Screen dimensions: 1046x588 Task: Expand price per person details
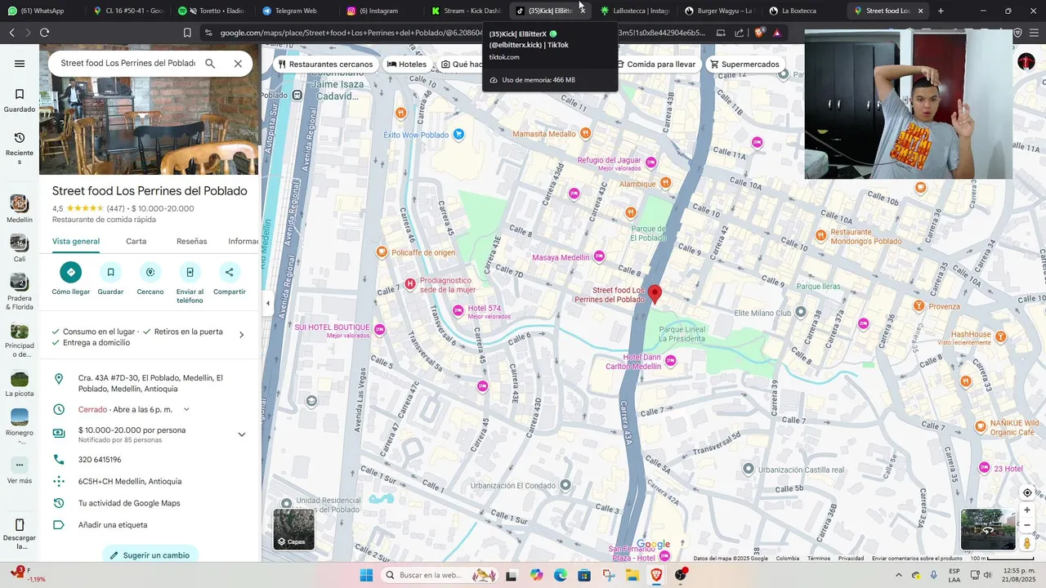241,434
